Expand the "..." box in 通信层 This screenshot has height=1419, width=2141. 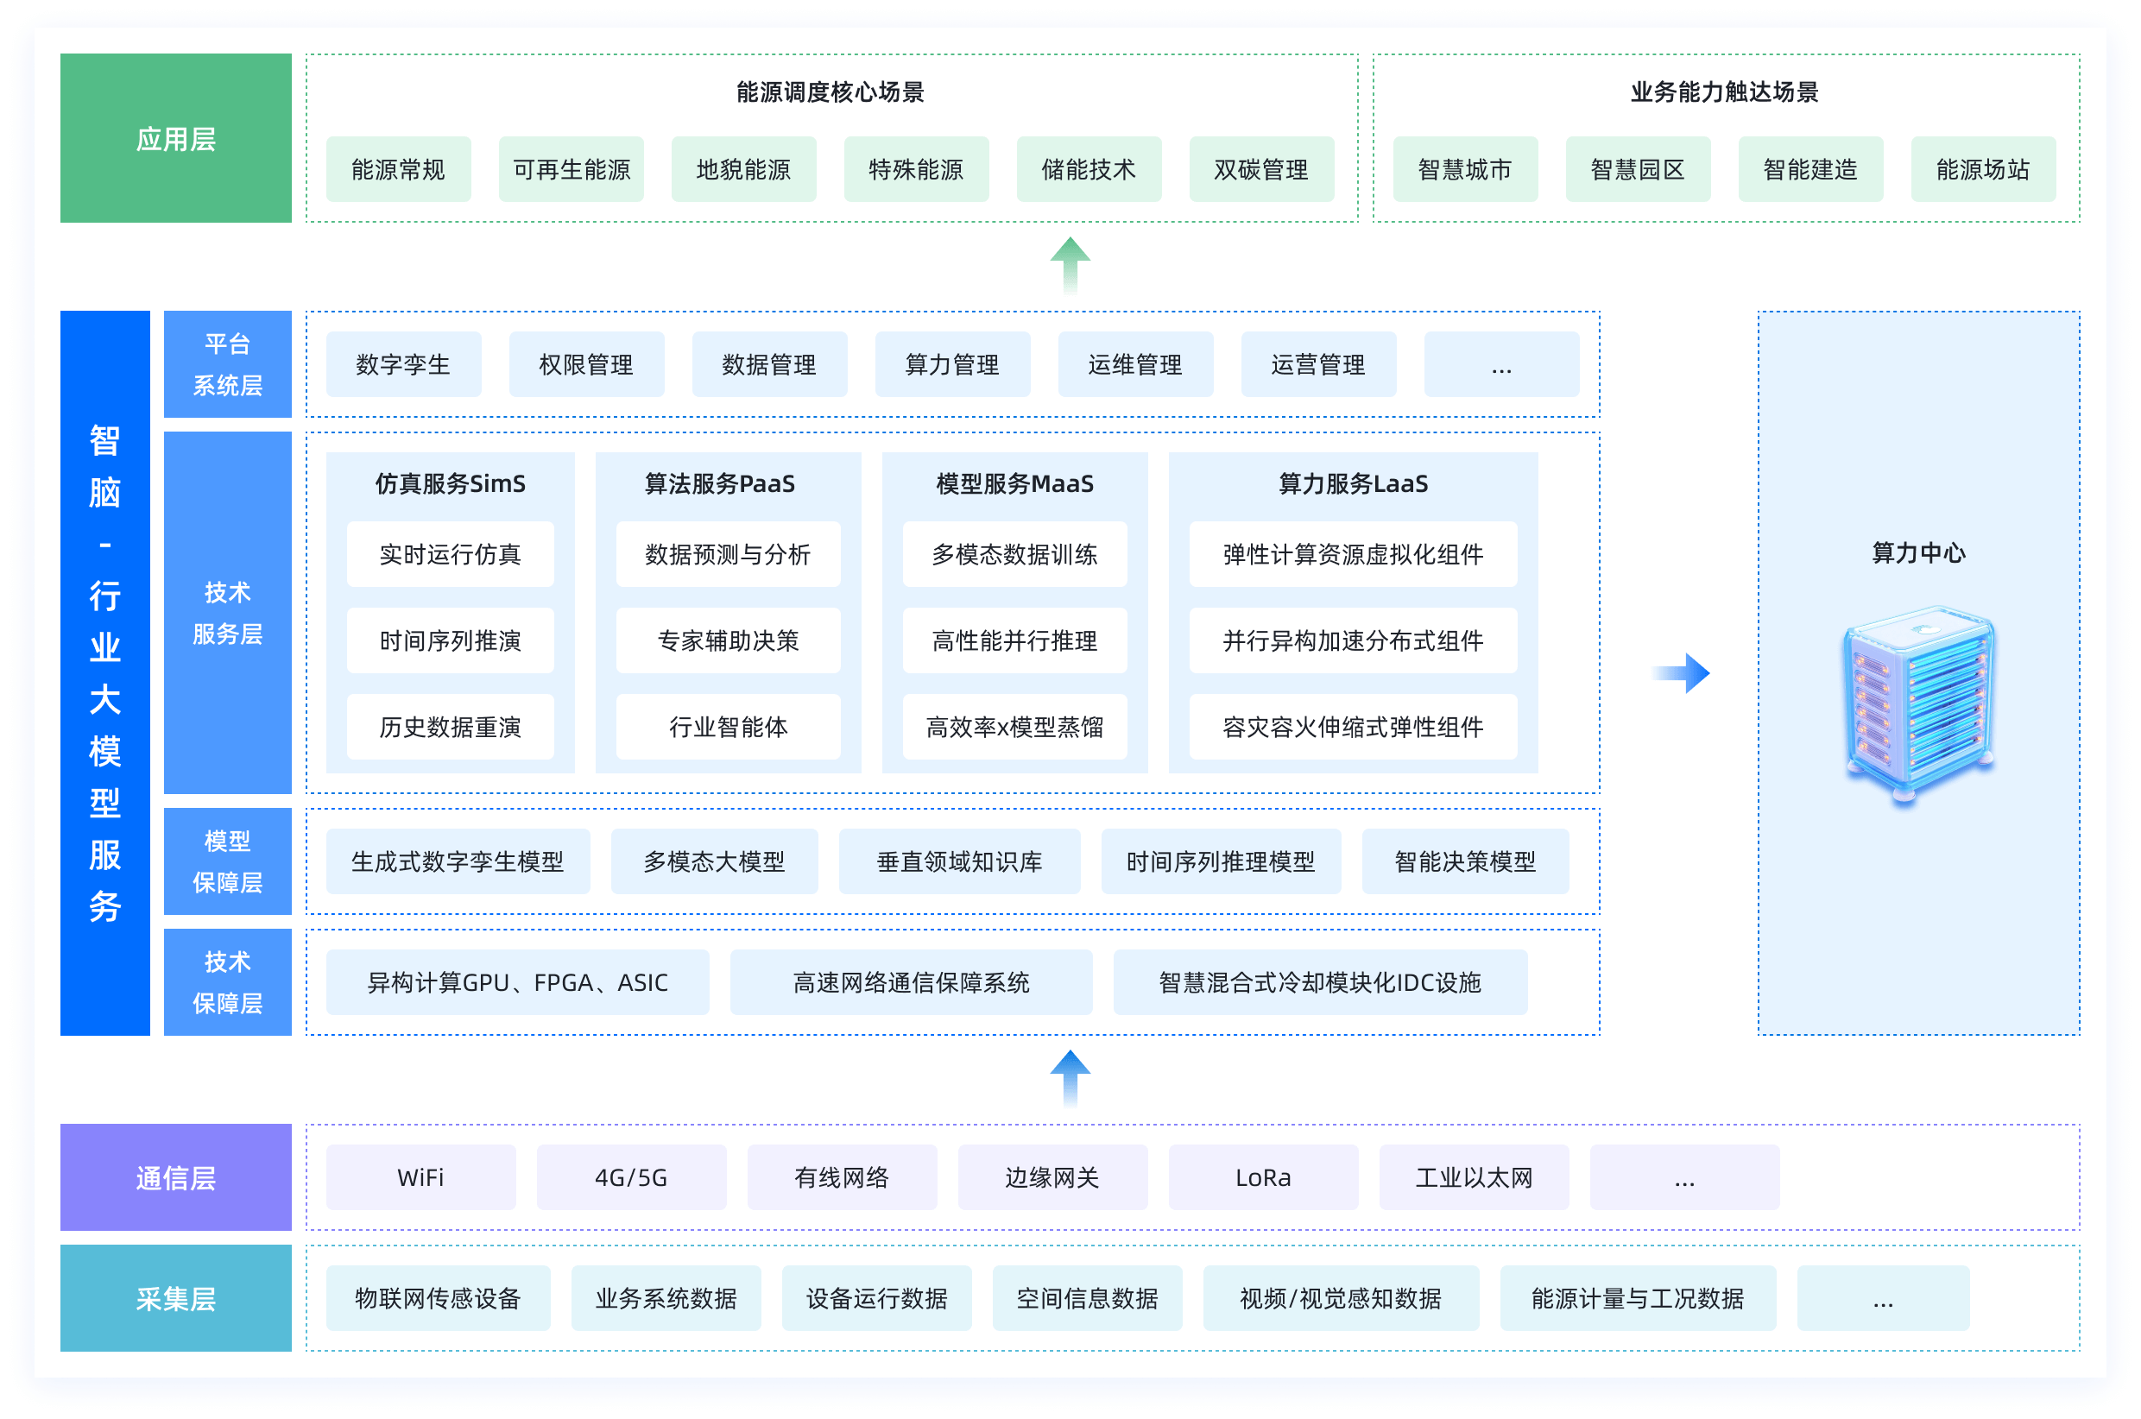point(1684,1177)
